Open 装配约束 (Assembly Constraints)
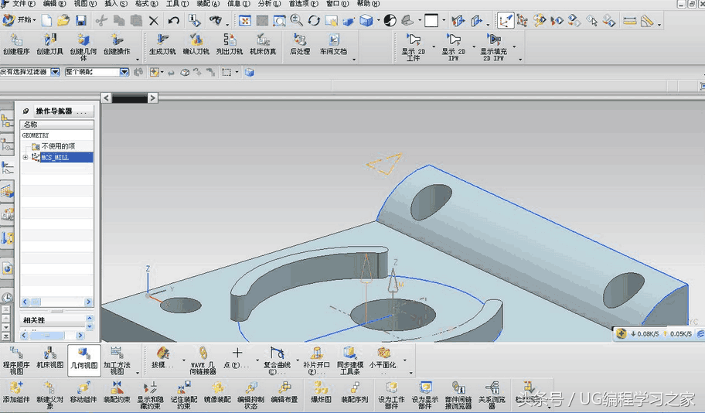This screenshot has width=705, height=413. click(117, 392)
